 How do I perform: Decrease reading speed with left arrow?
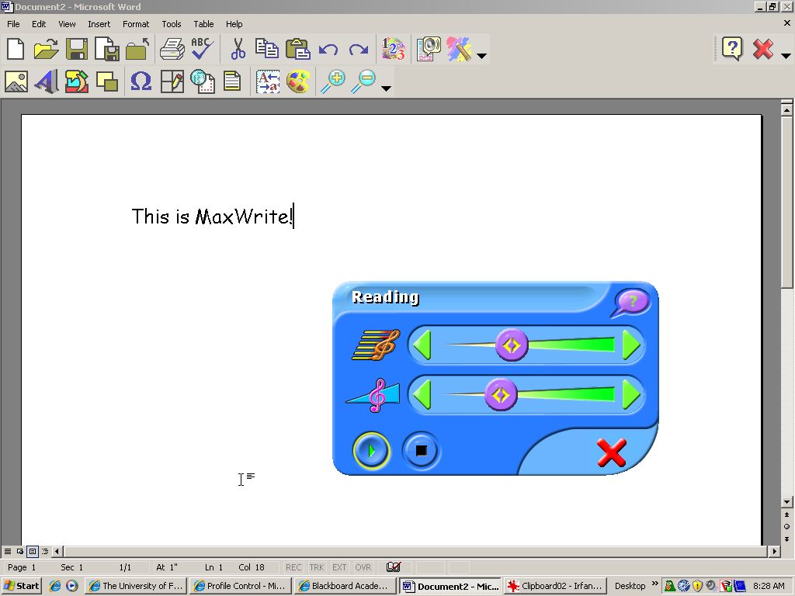click(x=422, y=345)
